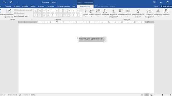
Task: Open the Крупный оператор dropdown
Action: [x=113, y=13]
